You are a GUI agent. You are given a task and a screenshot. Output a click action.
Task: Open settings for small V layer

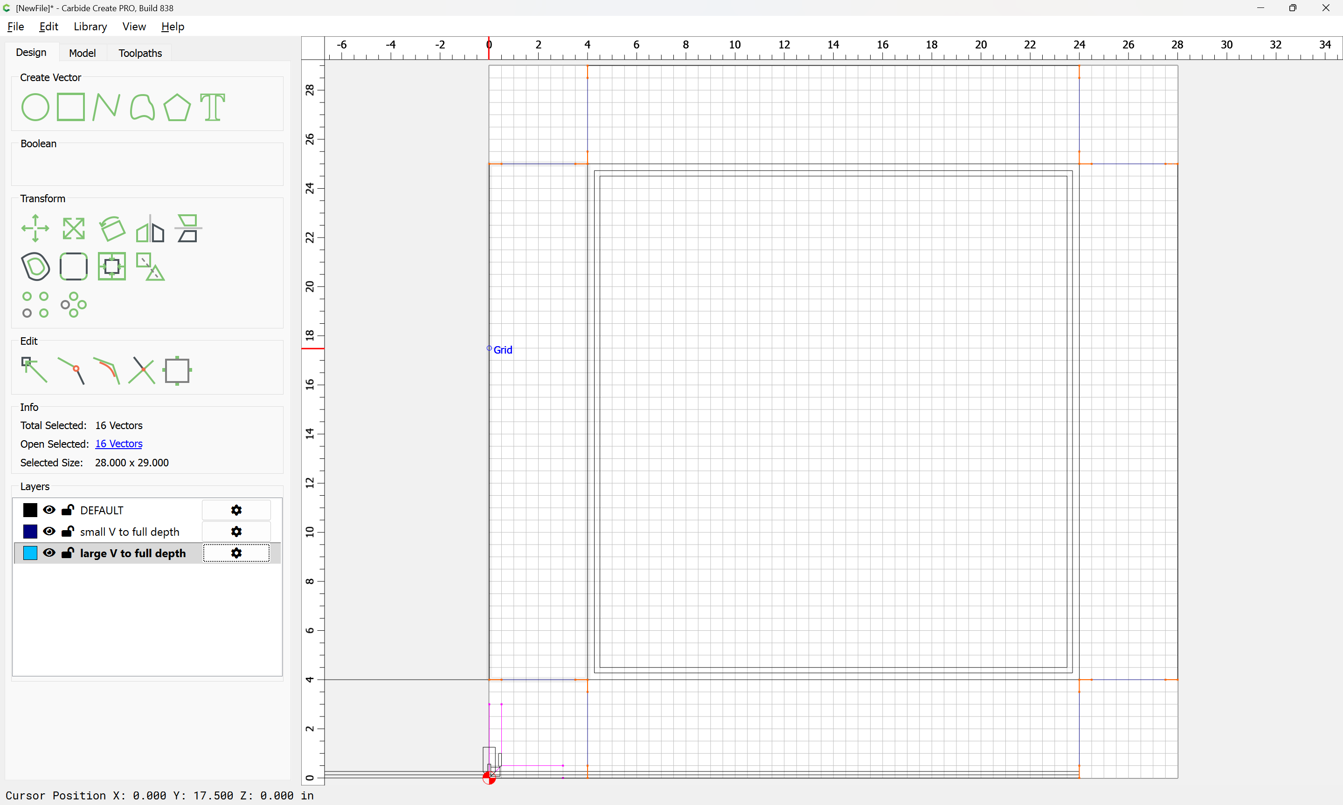click(x=236, y=532)
